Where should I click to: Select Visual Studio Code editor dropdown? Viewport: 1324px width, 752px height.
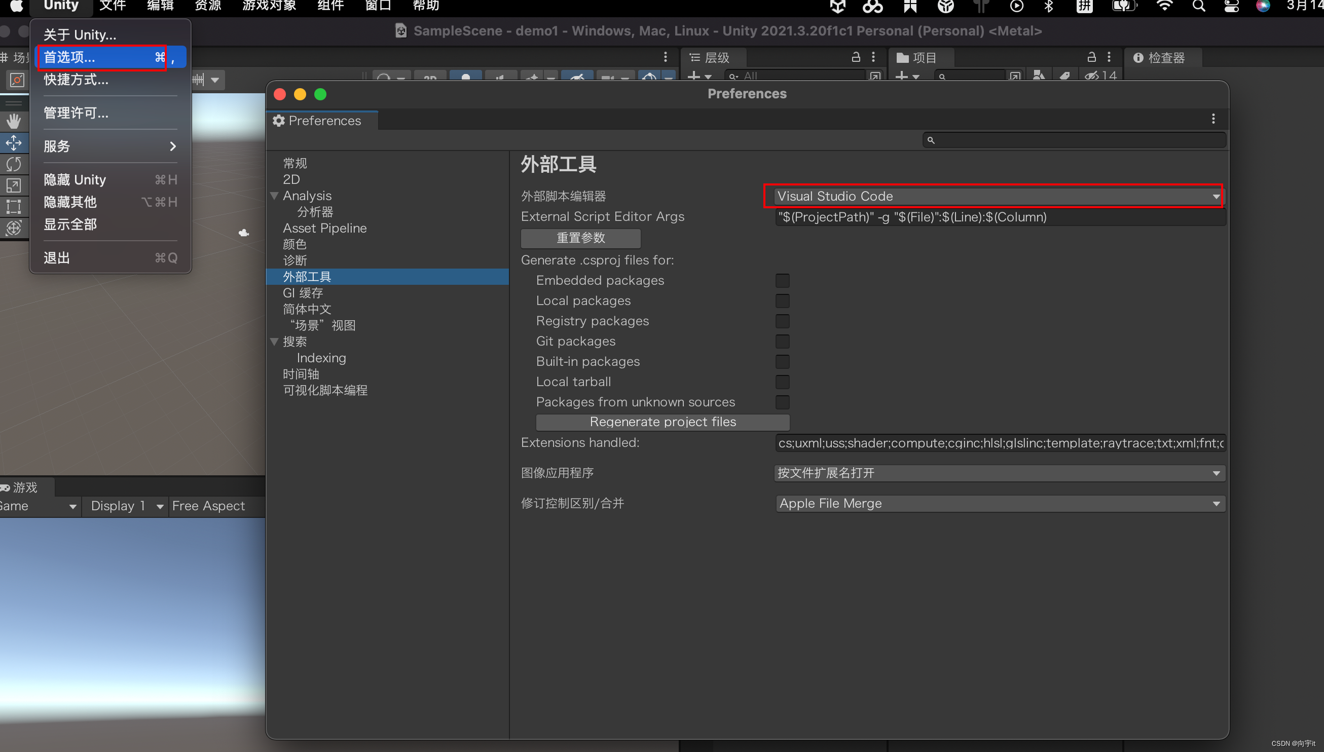(996, 196)
